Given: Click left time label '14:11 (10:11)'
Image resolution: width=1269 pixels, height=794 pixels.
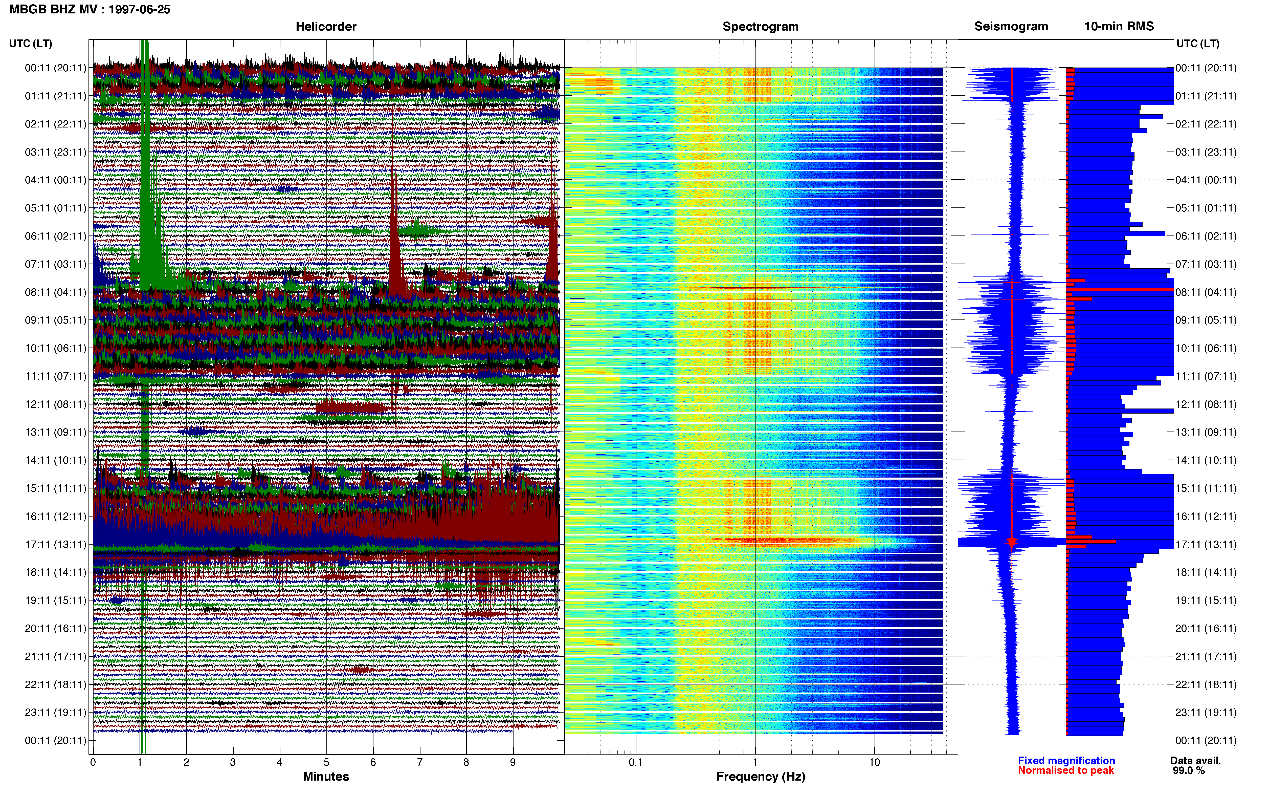Looking at the screenshot, I should click(55, 460).
